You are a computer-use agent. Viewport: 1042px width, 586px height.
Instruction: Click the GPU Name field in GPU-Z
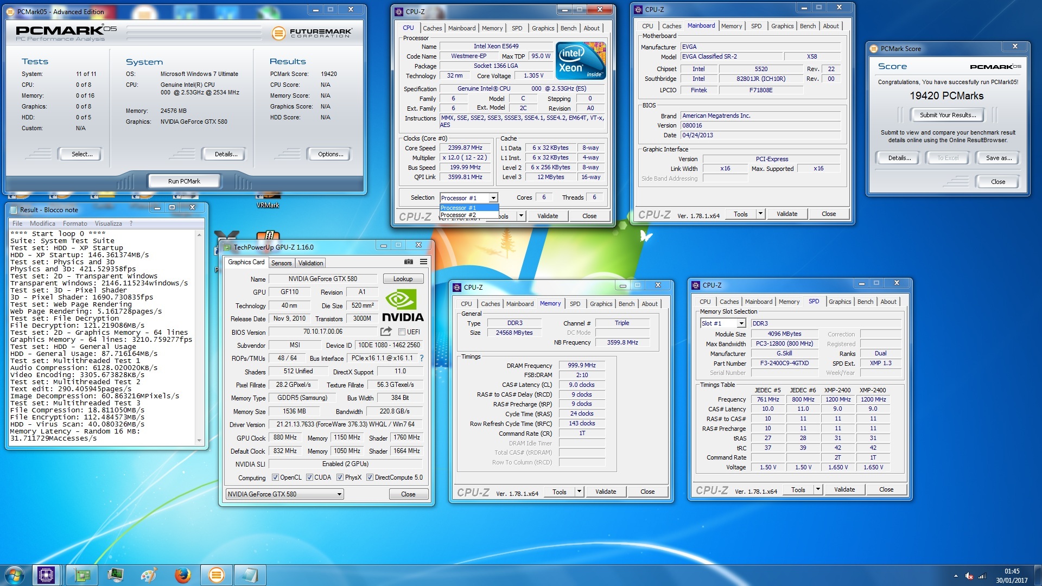point(323,279)
